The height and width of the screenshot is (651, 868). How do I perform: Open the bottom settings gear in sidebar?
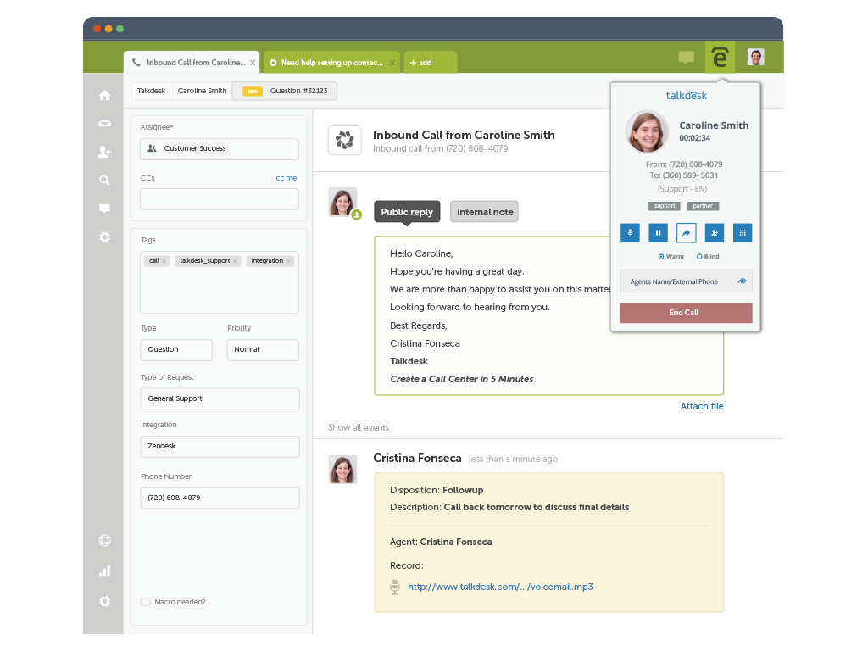click(x=104, y=601)
